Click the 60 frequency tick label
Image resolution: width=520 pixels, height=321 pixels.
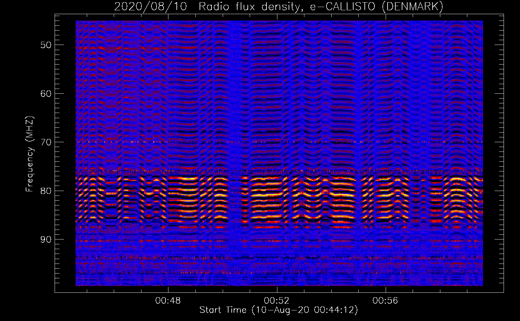pyautogui.click(x=46, y=94)
